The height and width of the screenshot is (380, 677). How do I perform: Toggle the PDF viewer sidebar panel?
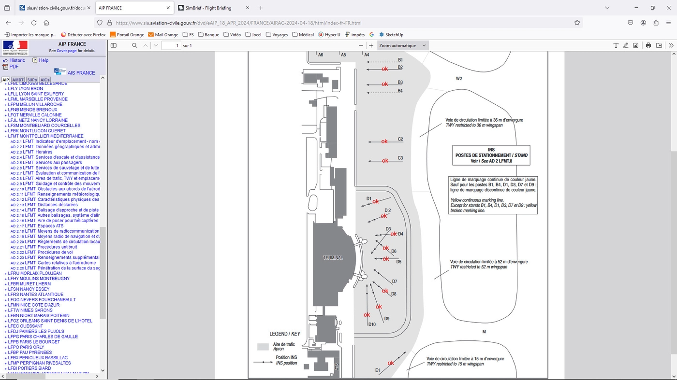[113, 45]
